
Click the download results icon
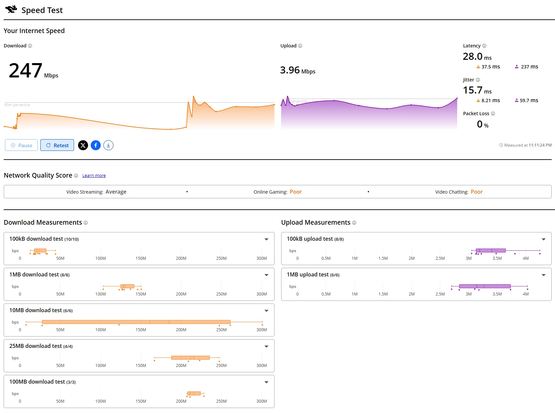(x=108, y=145)
